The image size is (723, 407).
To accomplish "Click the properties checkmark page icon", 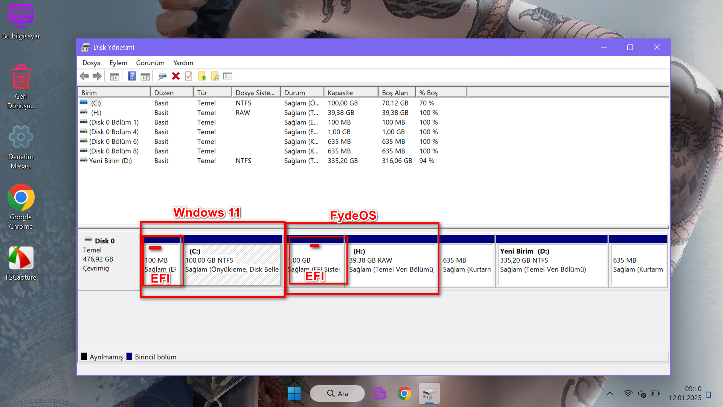I will 189,77.
